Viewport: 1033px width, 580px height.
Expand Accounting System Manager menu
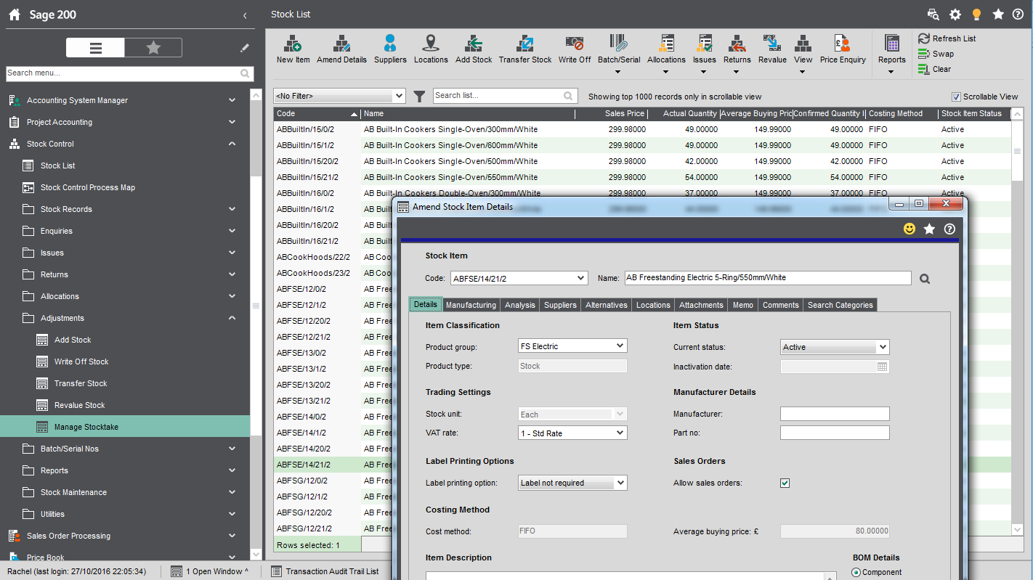232,100
